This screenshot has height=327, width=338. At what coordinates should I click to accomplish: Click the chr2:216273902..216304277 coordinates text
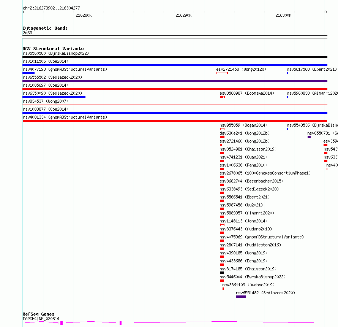[51, 8]
